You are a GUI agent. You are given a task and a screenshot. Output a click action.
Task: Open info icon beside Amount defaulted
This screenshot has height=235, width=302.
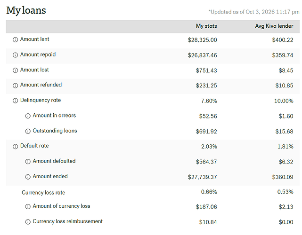coord(28,162)
